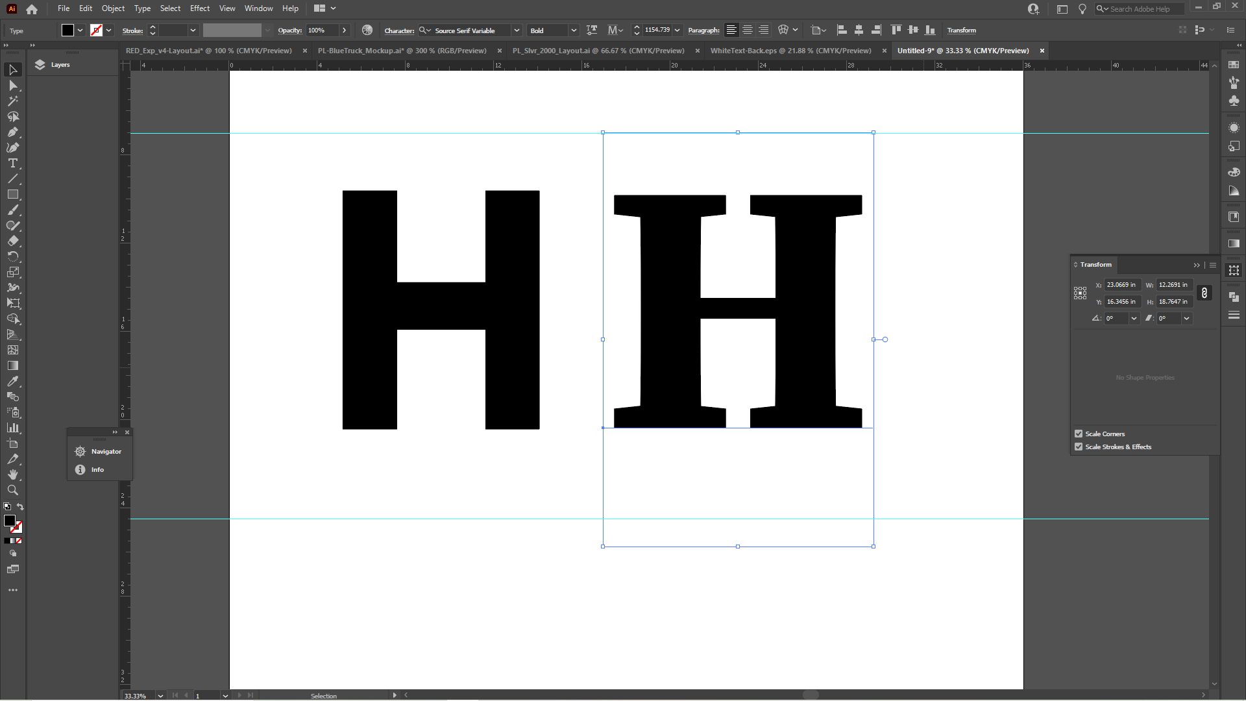
Task: Toggle constrain width and height proportions
Action: pos(1204,293)
